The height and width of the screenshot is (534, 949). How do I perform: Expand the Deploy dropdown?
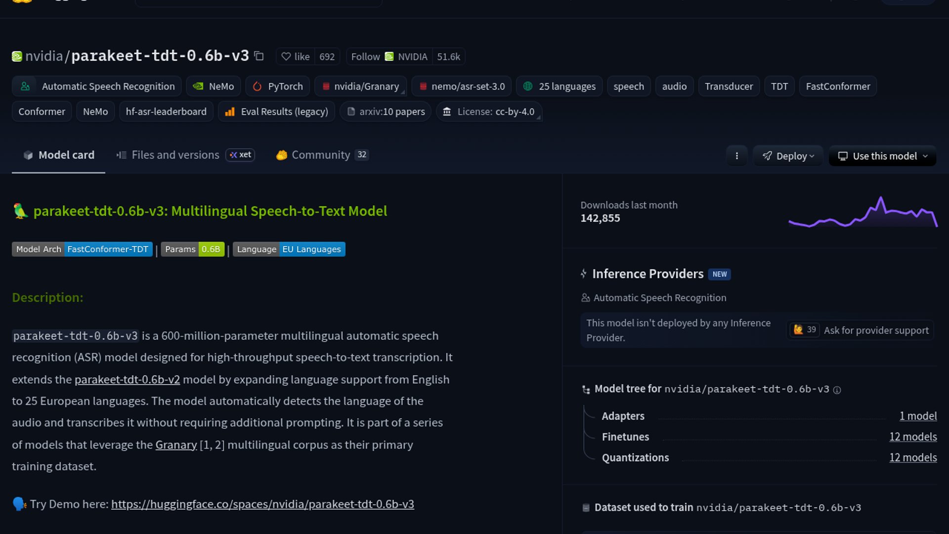click(x=788, y=156)
